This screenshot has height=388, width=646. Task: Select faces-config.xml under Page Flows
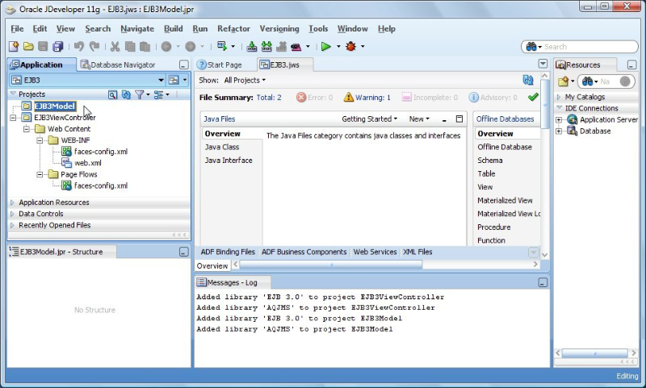click(x=101, y=186)
